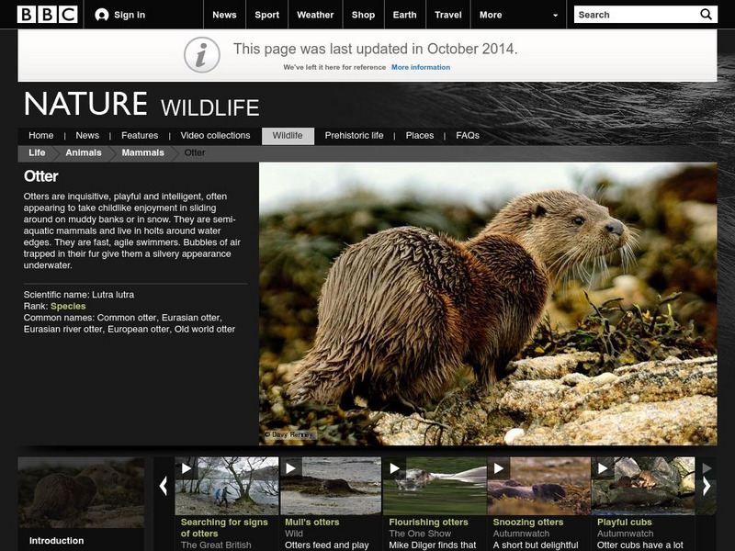Play the Flourishing otters video
735x551 pixels.
point(396,468)
